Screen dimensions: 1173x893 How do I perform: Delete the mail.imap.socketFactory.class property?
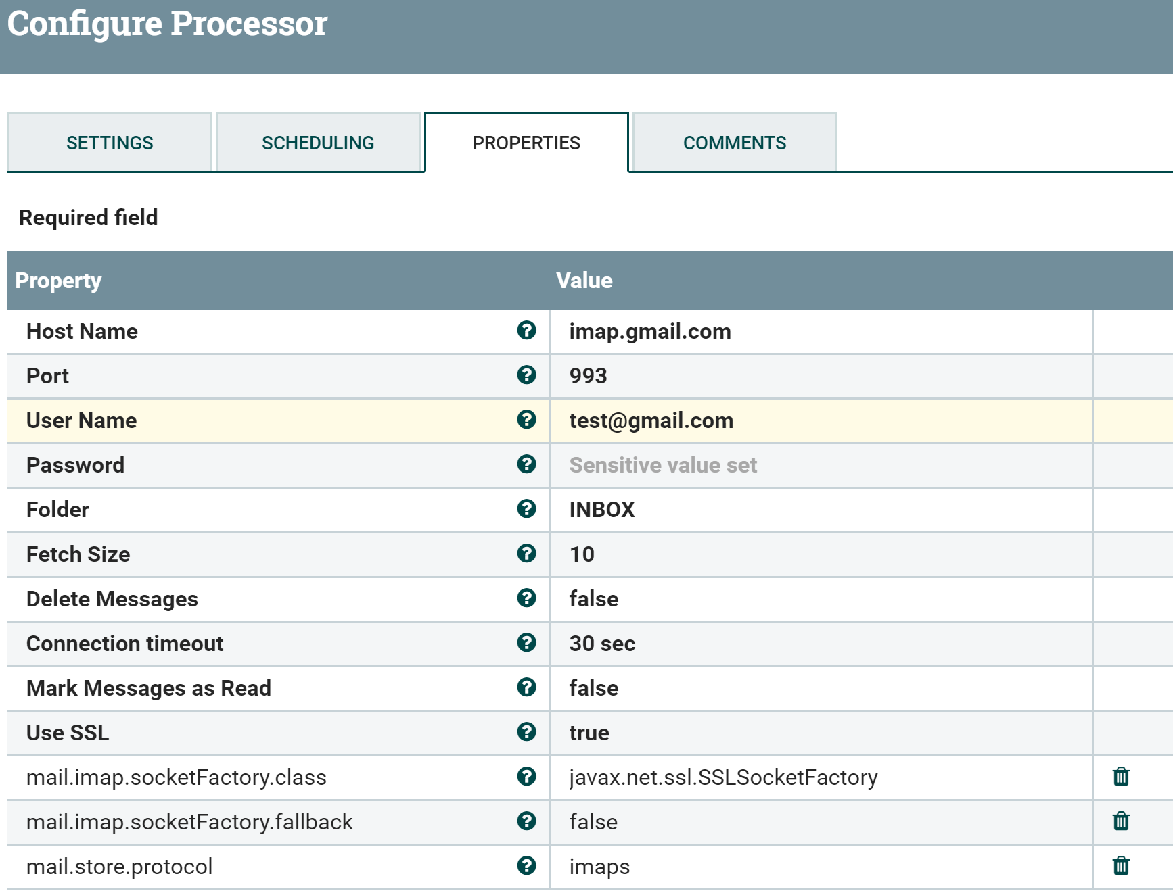click(1120, 777)
